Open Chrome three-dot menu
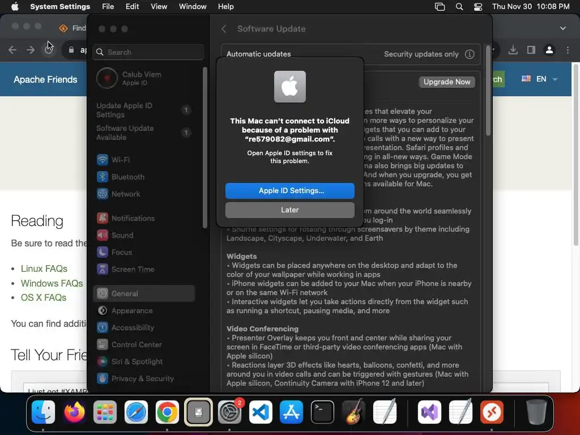Viewport: 580px width, 435px height. pos(568,50)
